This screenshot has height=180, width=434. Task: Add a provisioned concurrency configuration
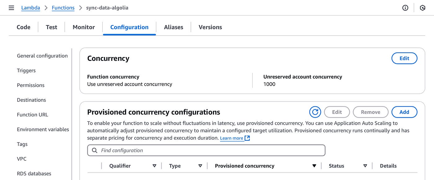click(x=404, y=112)
